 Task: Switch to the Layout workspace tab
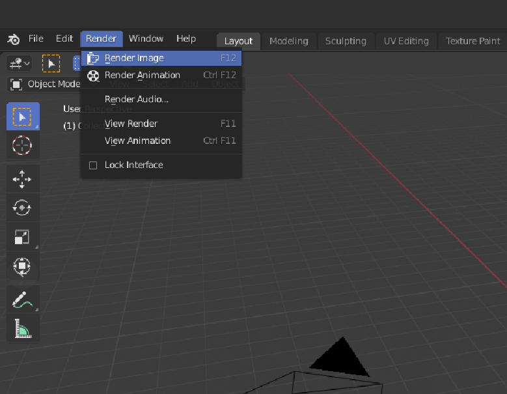point(238,41)
